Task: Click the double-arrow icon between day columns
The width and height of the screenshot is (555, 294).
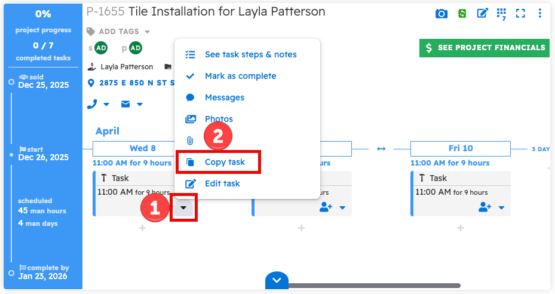Action: pyautogui.click(x=381, y=149)
